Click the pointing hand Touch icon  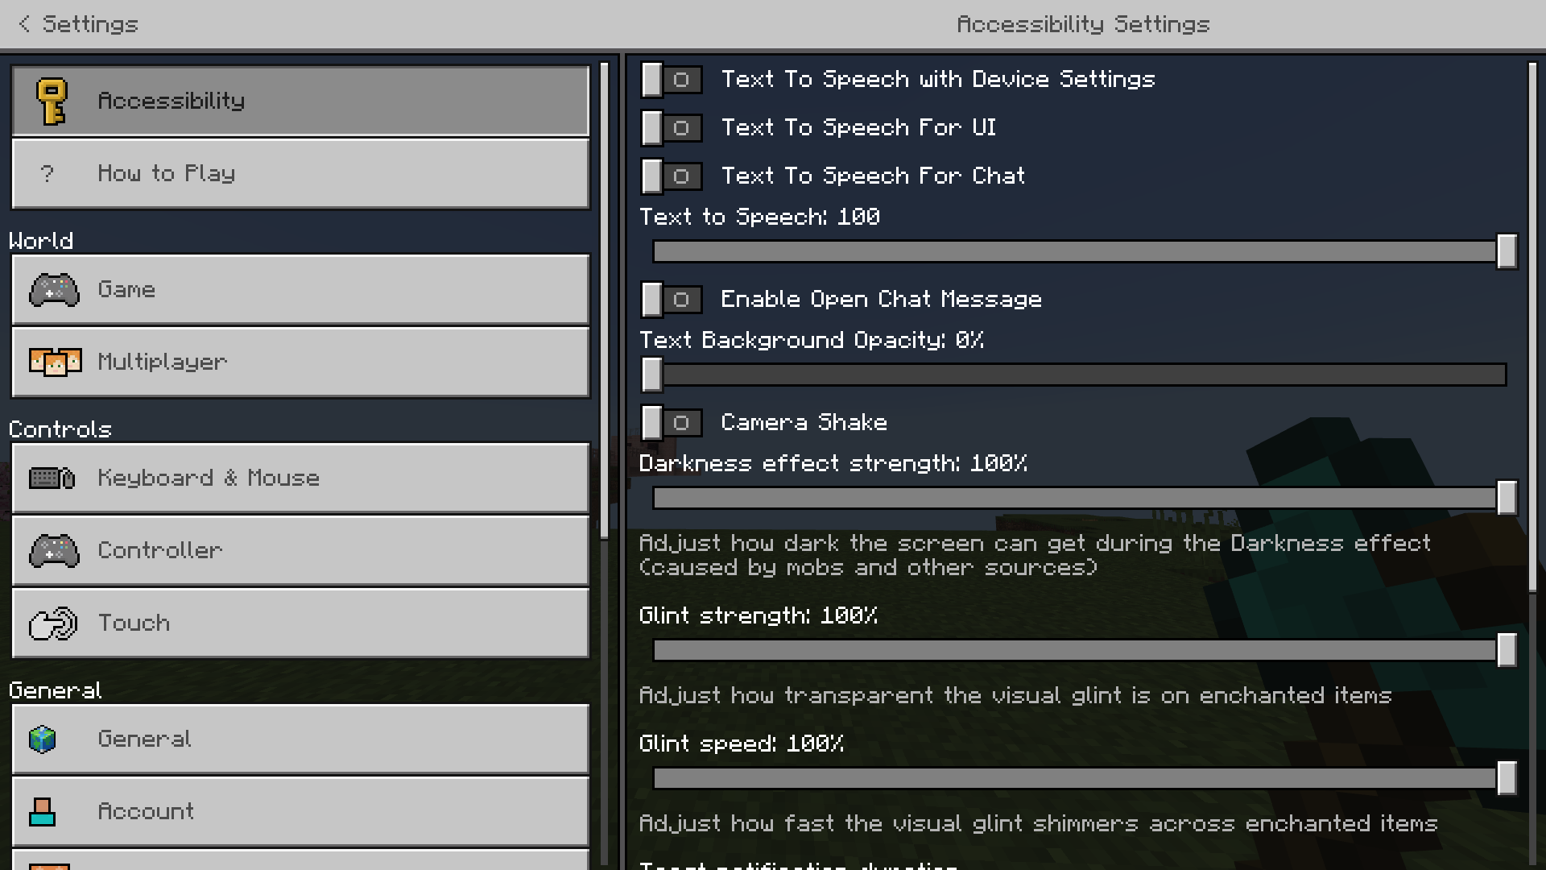coord(53,623)
